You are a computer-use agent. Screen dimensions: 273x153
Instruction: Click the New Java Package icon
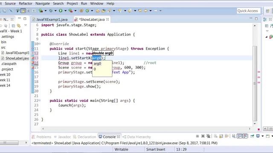pos(81,11)
